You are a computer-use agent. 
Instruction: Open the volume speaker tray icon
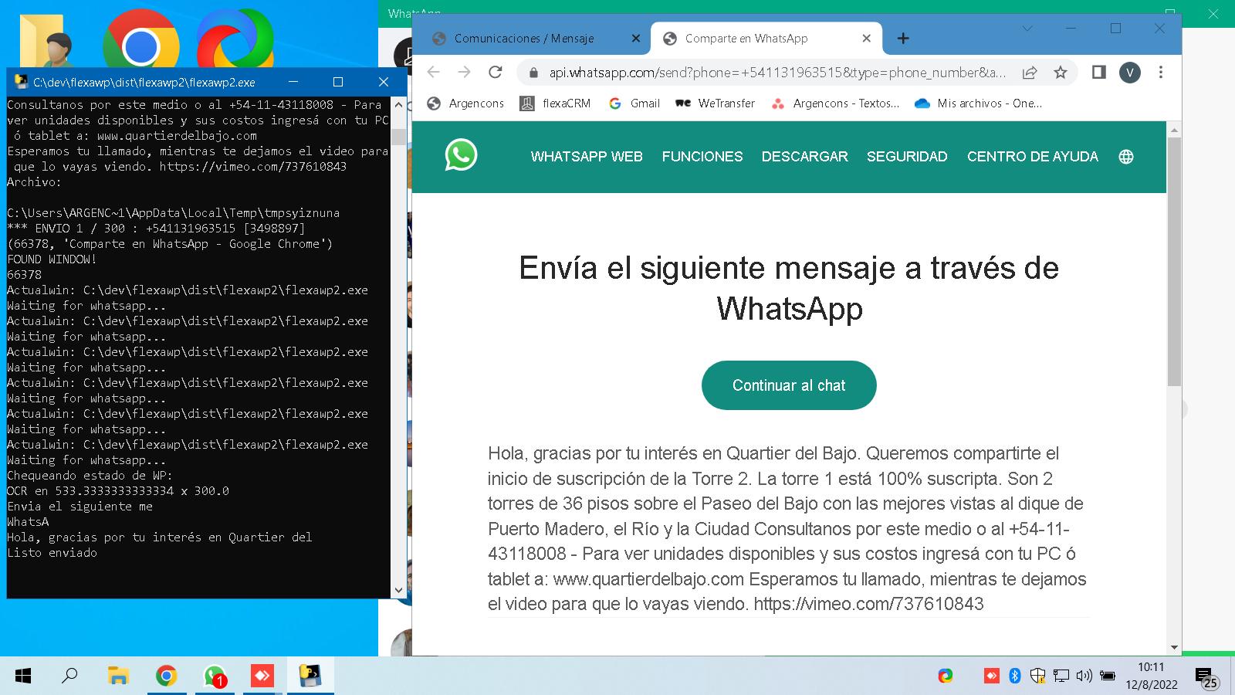pyautogui.click(x=1084, y=676)
